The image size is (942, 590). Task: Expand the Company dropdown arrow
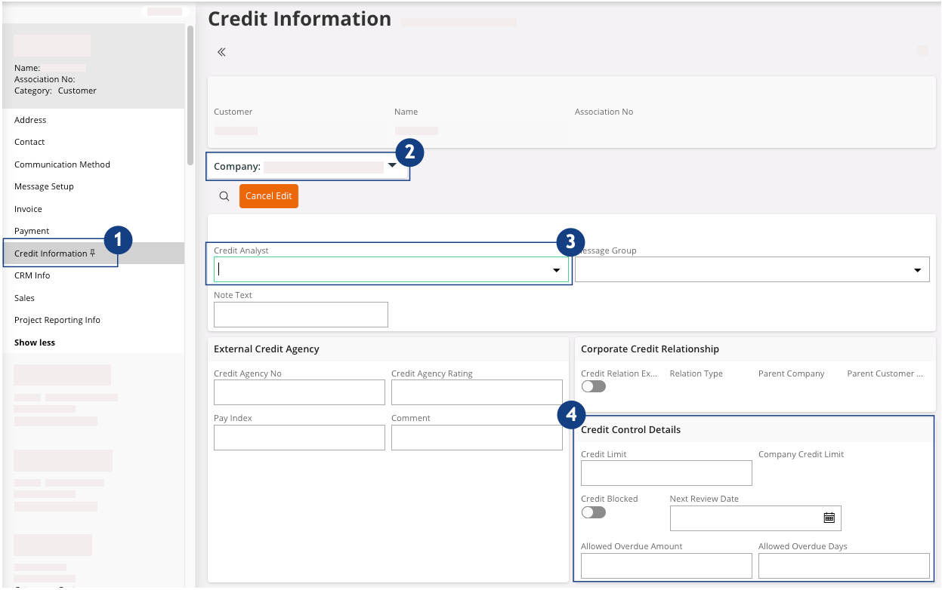392,165
